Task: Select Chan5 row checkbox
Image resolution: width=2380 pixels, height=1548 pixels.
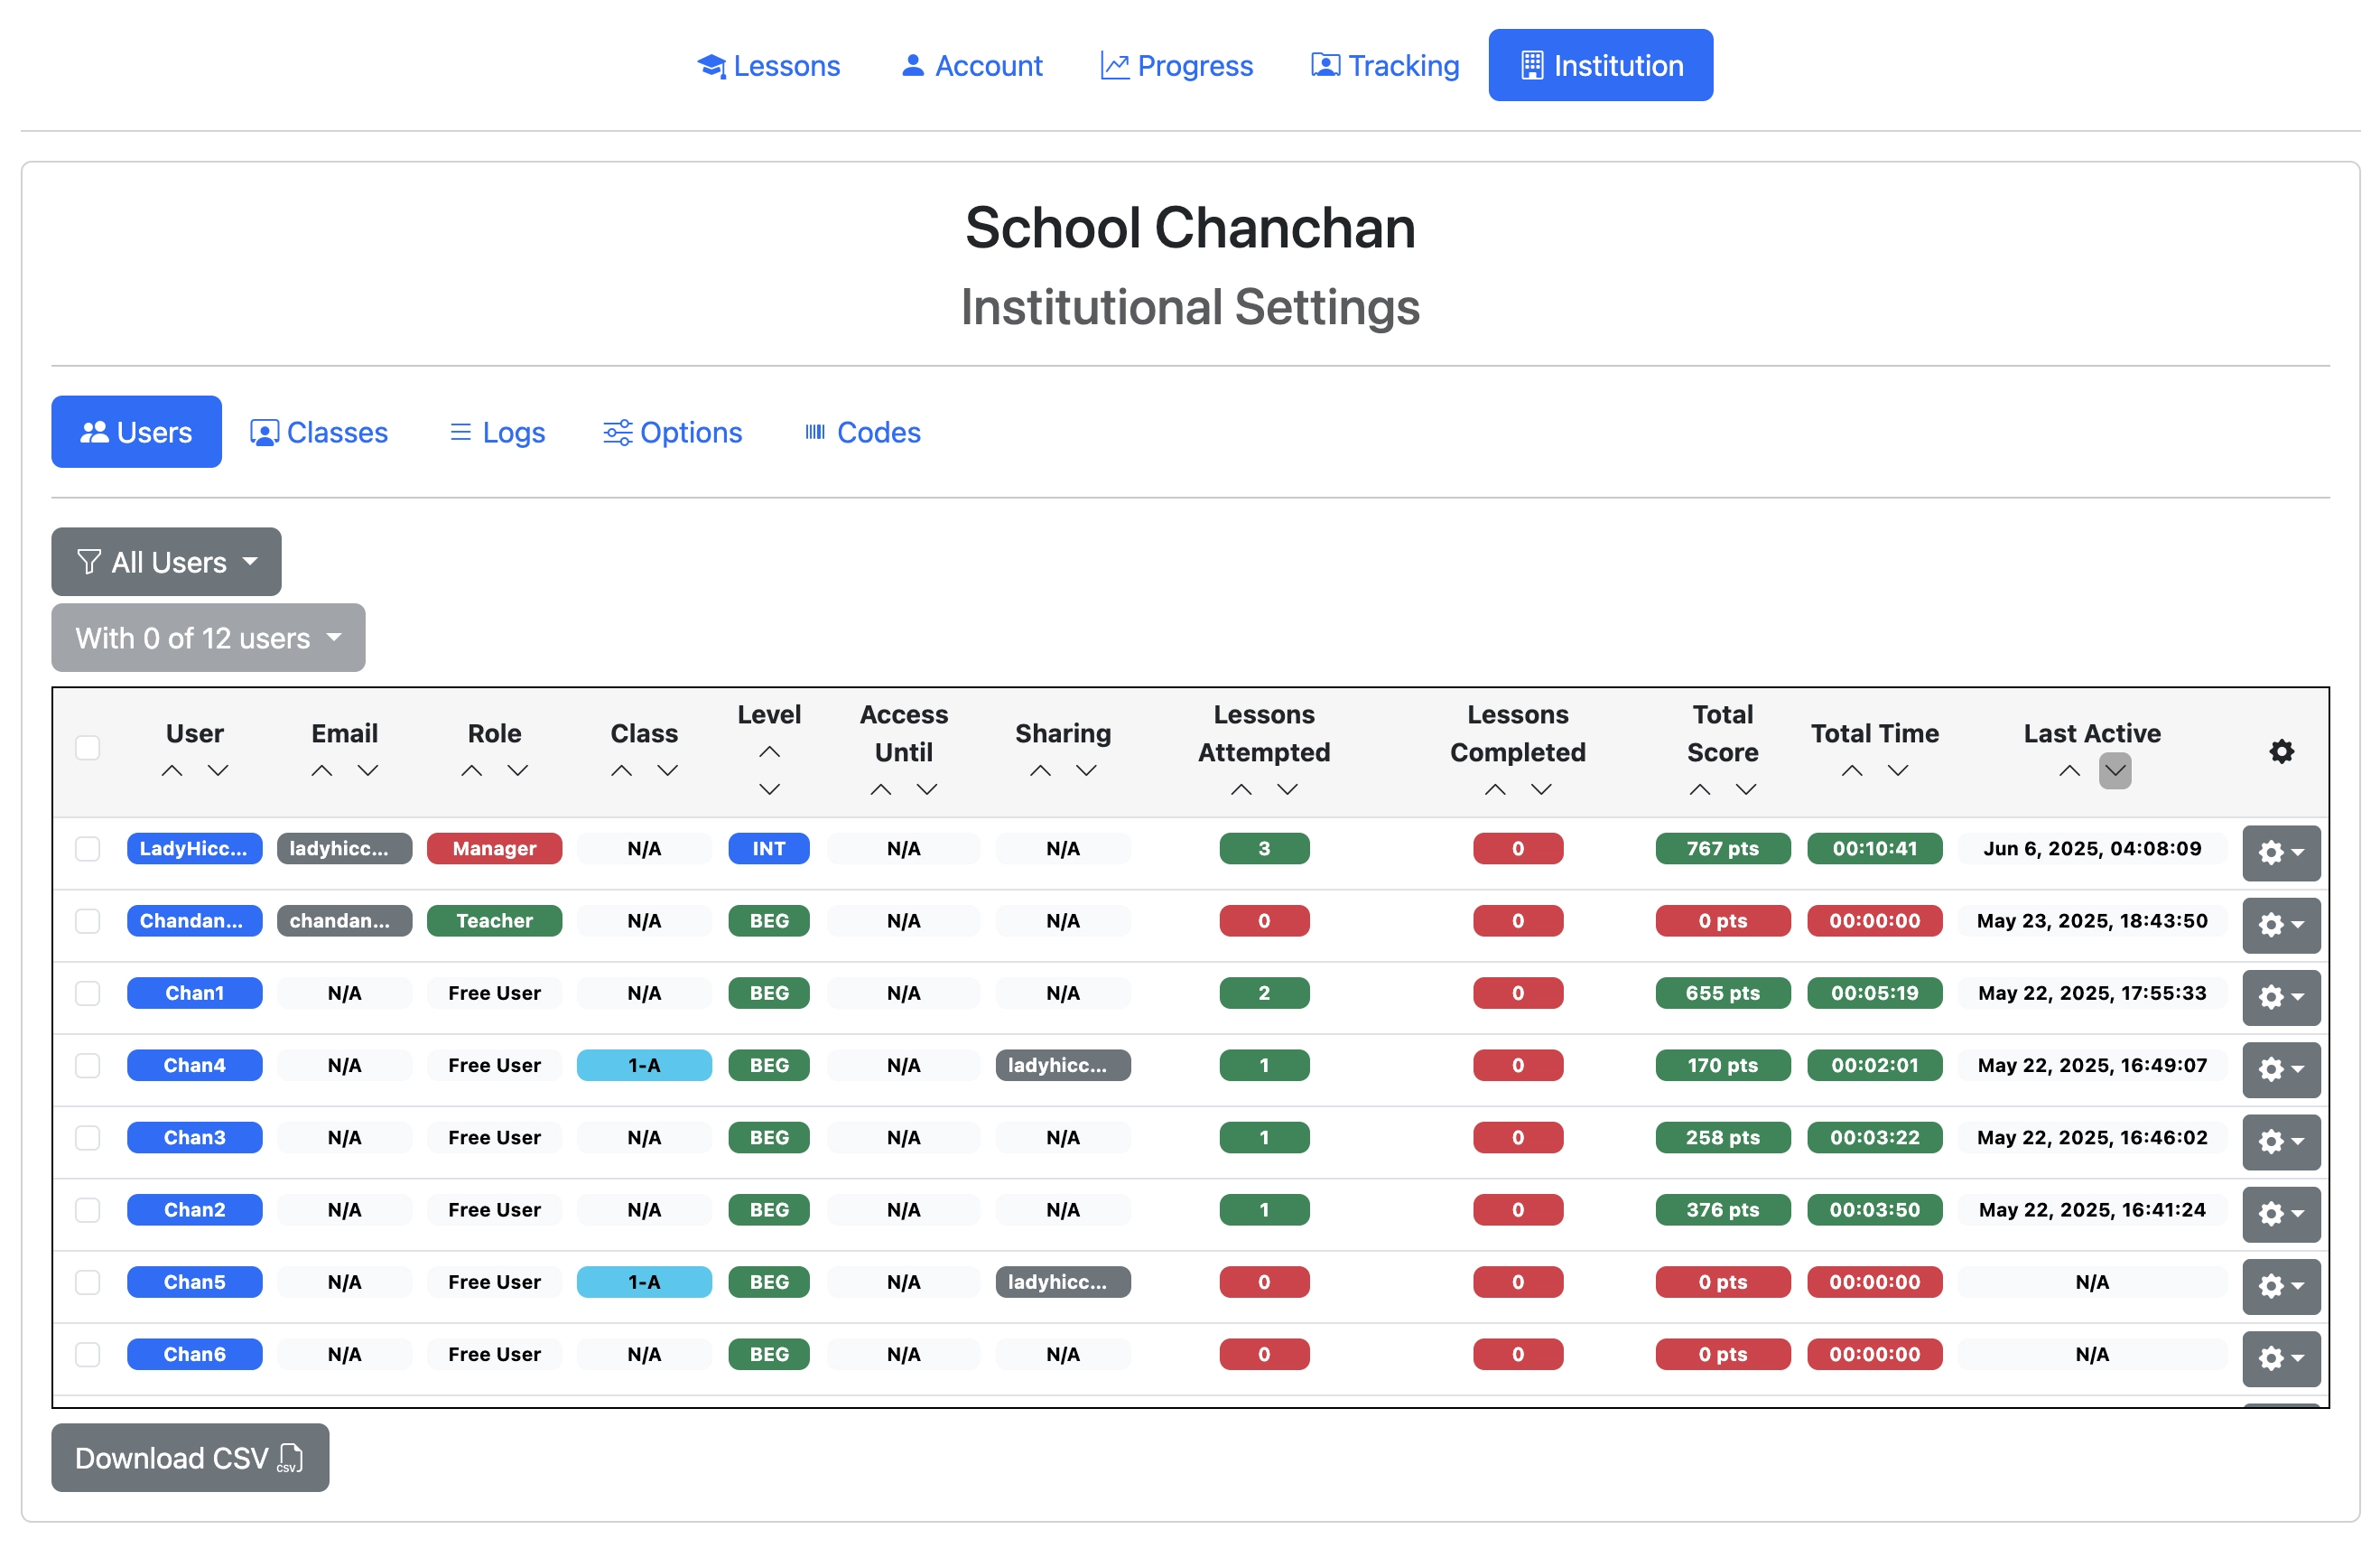Action: pyautogui.click(x=88, y=1282)
